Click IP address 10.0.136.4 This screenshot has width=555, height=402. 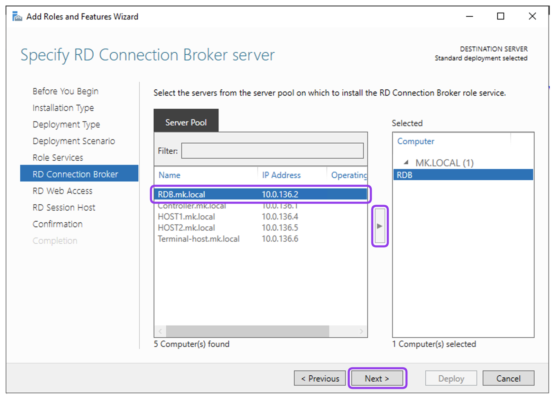(280, 217)
